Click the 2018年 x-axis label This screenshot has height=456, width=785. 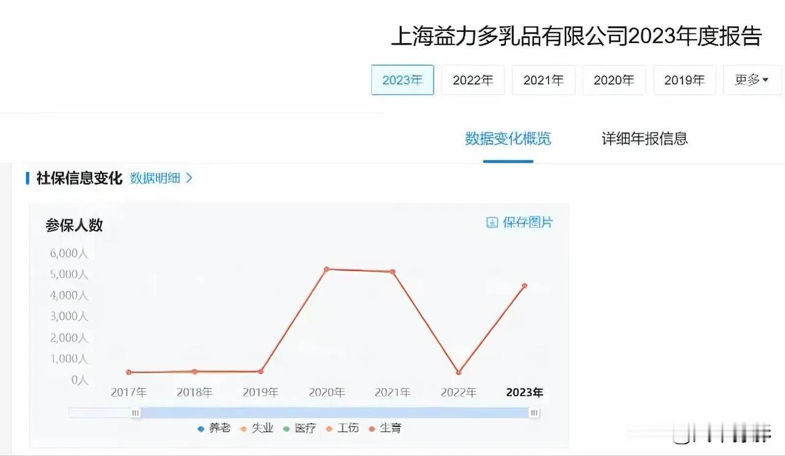(x=194, y=392)
